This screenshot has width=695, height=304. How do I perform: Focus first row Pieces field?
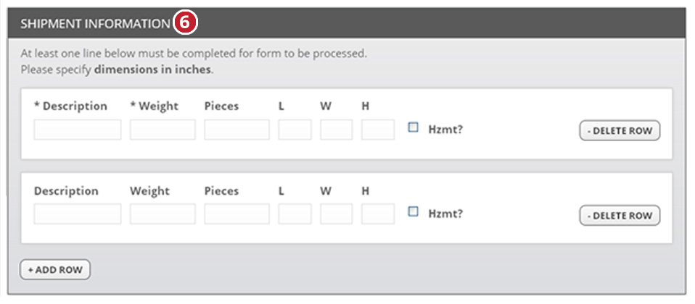(237, 130)
